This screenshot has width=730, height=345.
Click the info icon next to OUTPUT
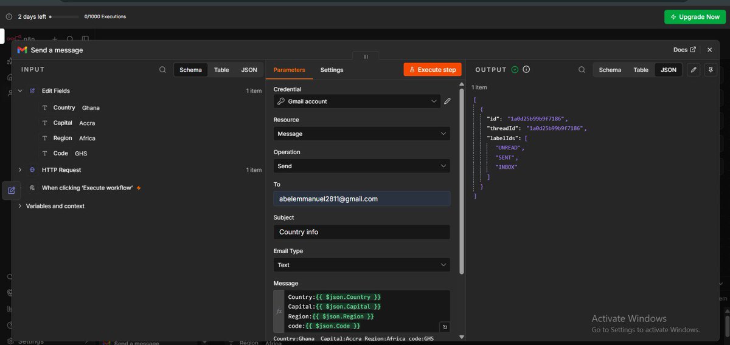[x=526, y=69]
